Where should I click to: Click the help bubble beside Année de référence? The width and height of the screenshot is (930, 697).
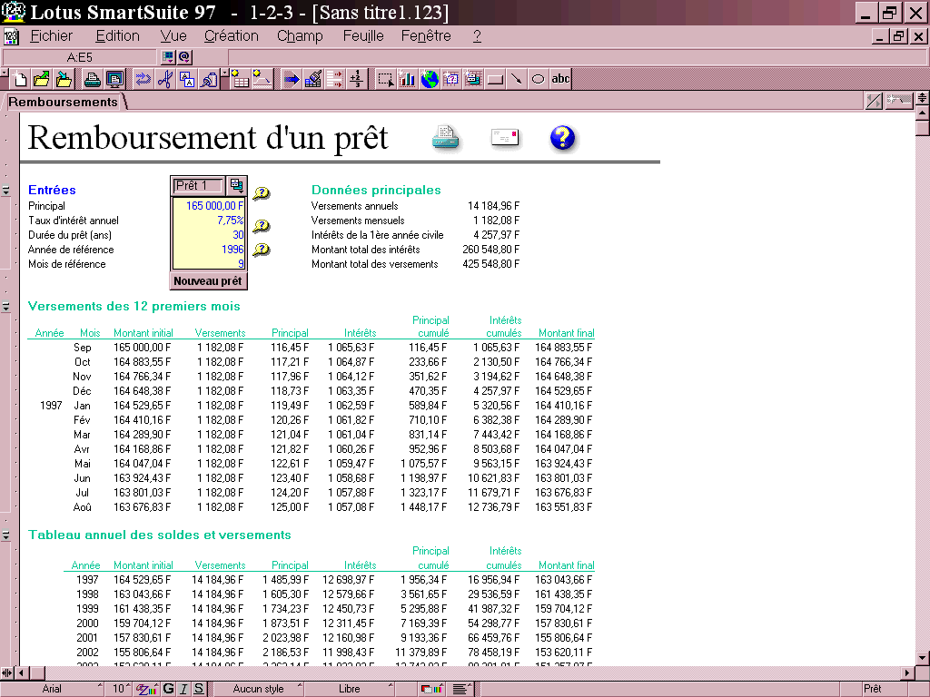click(262, 250)
